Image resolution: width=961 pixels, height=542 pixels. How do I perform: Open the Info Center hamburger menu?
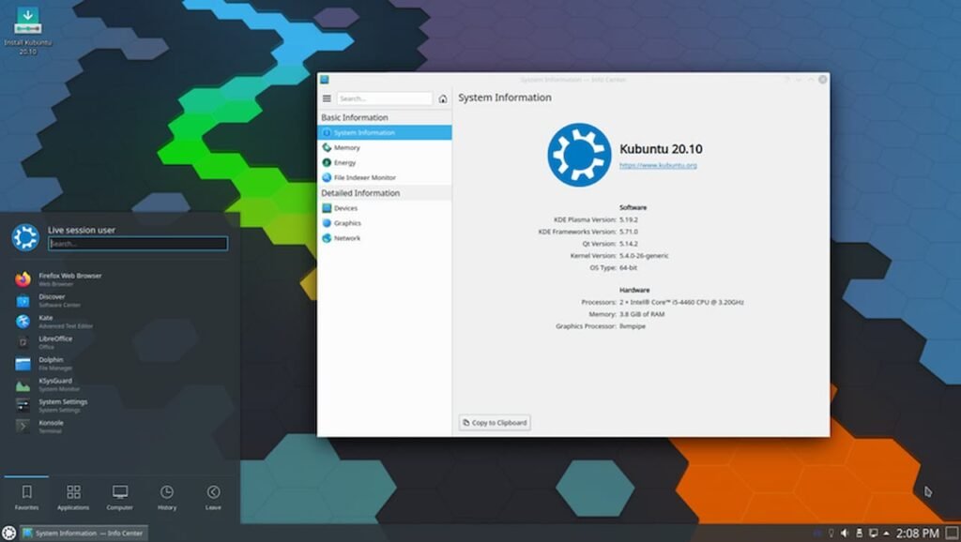point(327,98)
